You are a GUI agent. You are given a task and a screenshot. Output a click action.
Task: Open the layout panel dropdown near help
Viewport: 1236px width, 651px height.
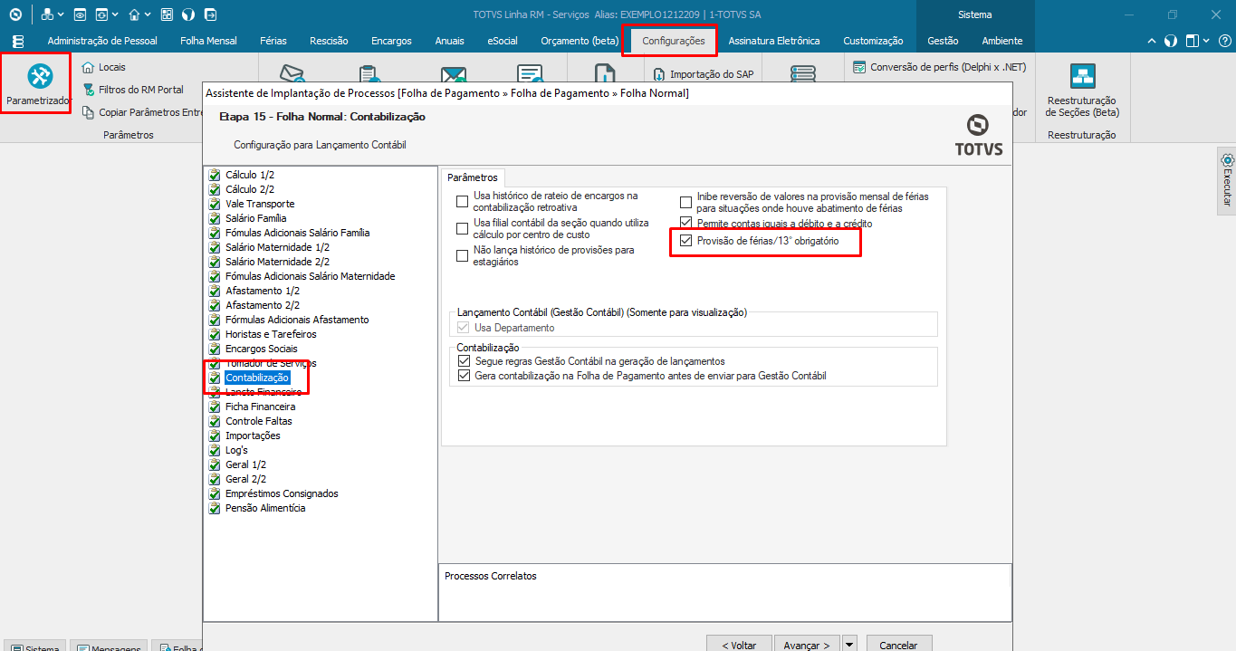pos(1197,41)
